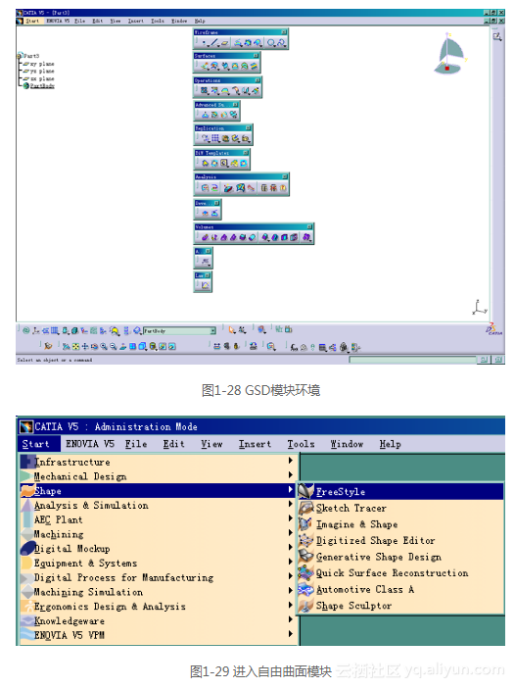Image resolution: width=515 pixels, height=689 pixels.
Task: Select the first Volumes toolbar icon, Volume Extrude
Action: 205,237
